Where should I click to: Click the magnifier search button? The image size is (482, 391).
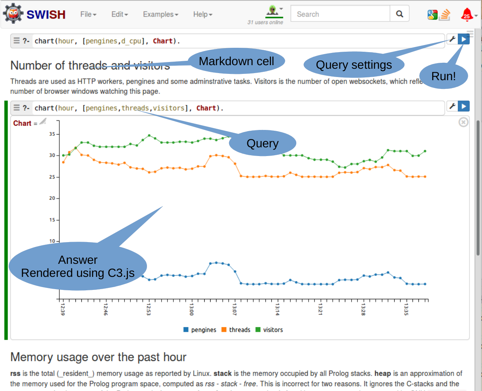[x=399, y=14]
